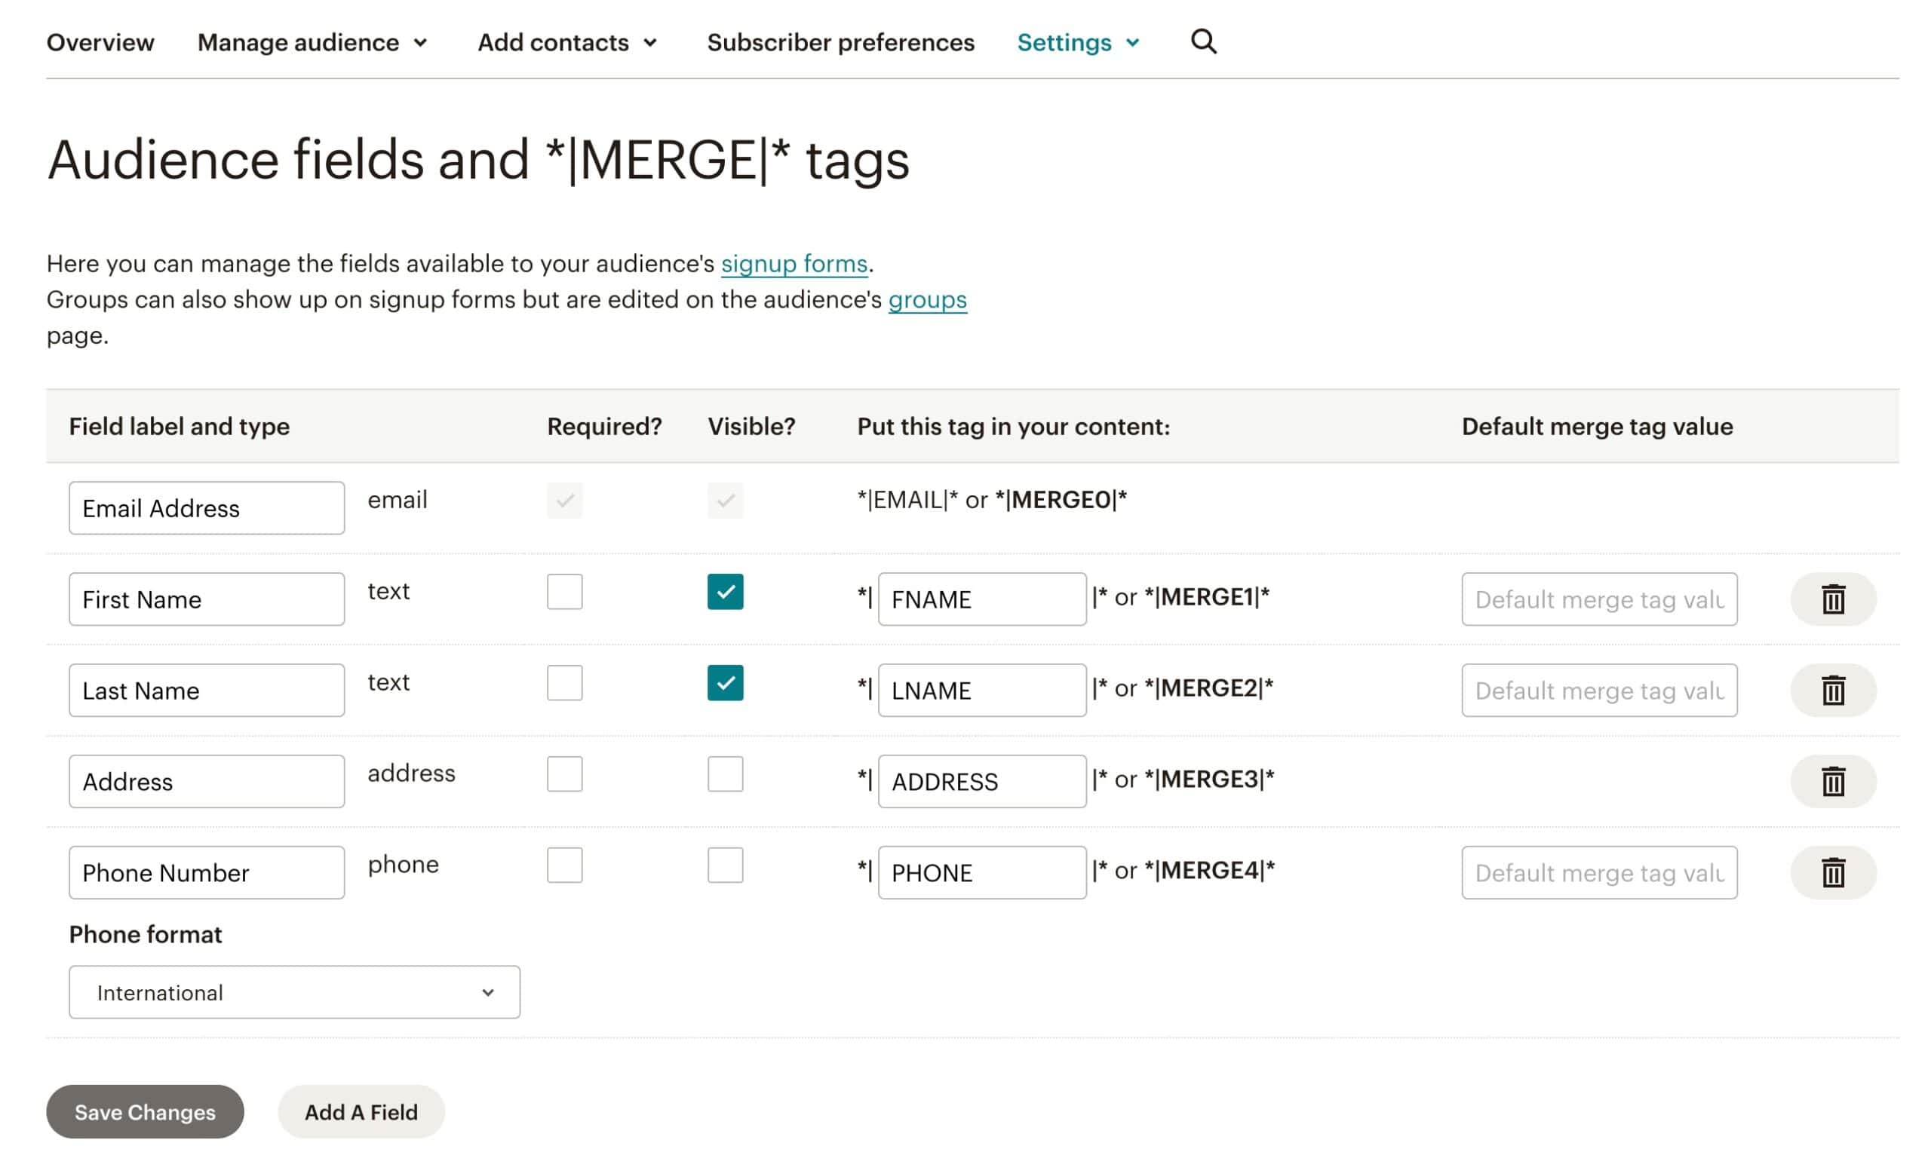Delete the Last Name field with trash icon

(1833, 691)
